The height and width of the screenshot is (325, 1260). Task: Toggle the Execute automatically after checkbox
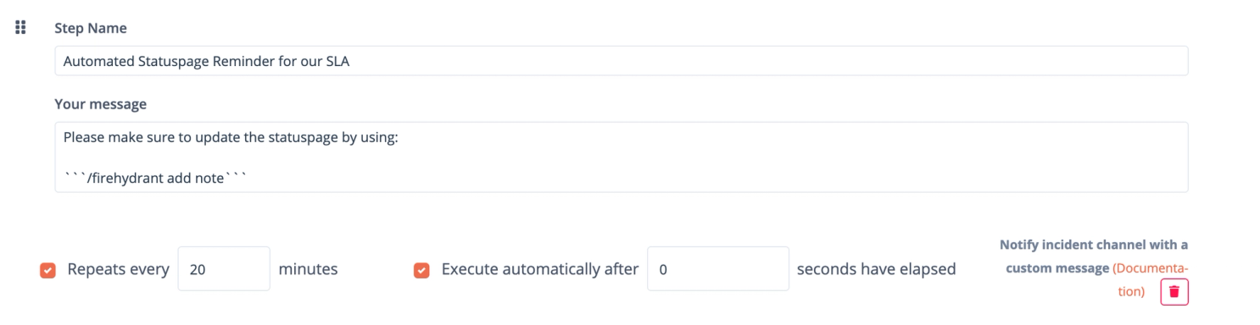coord(421,270)
